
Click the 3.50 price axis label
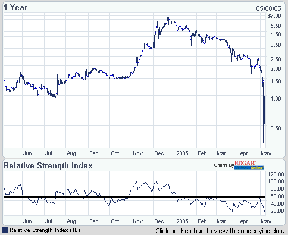(x=276, y=45)
